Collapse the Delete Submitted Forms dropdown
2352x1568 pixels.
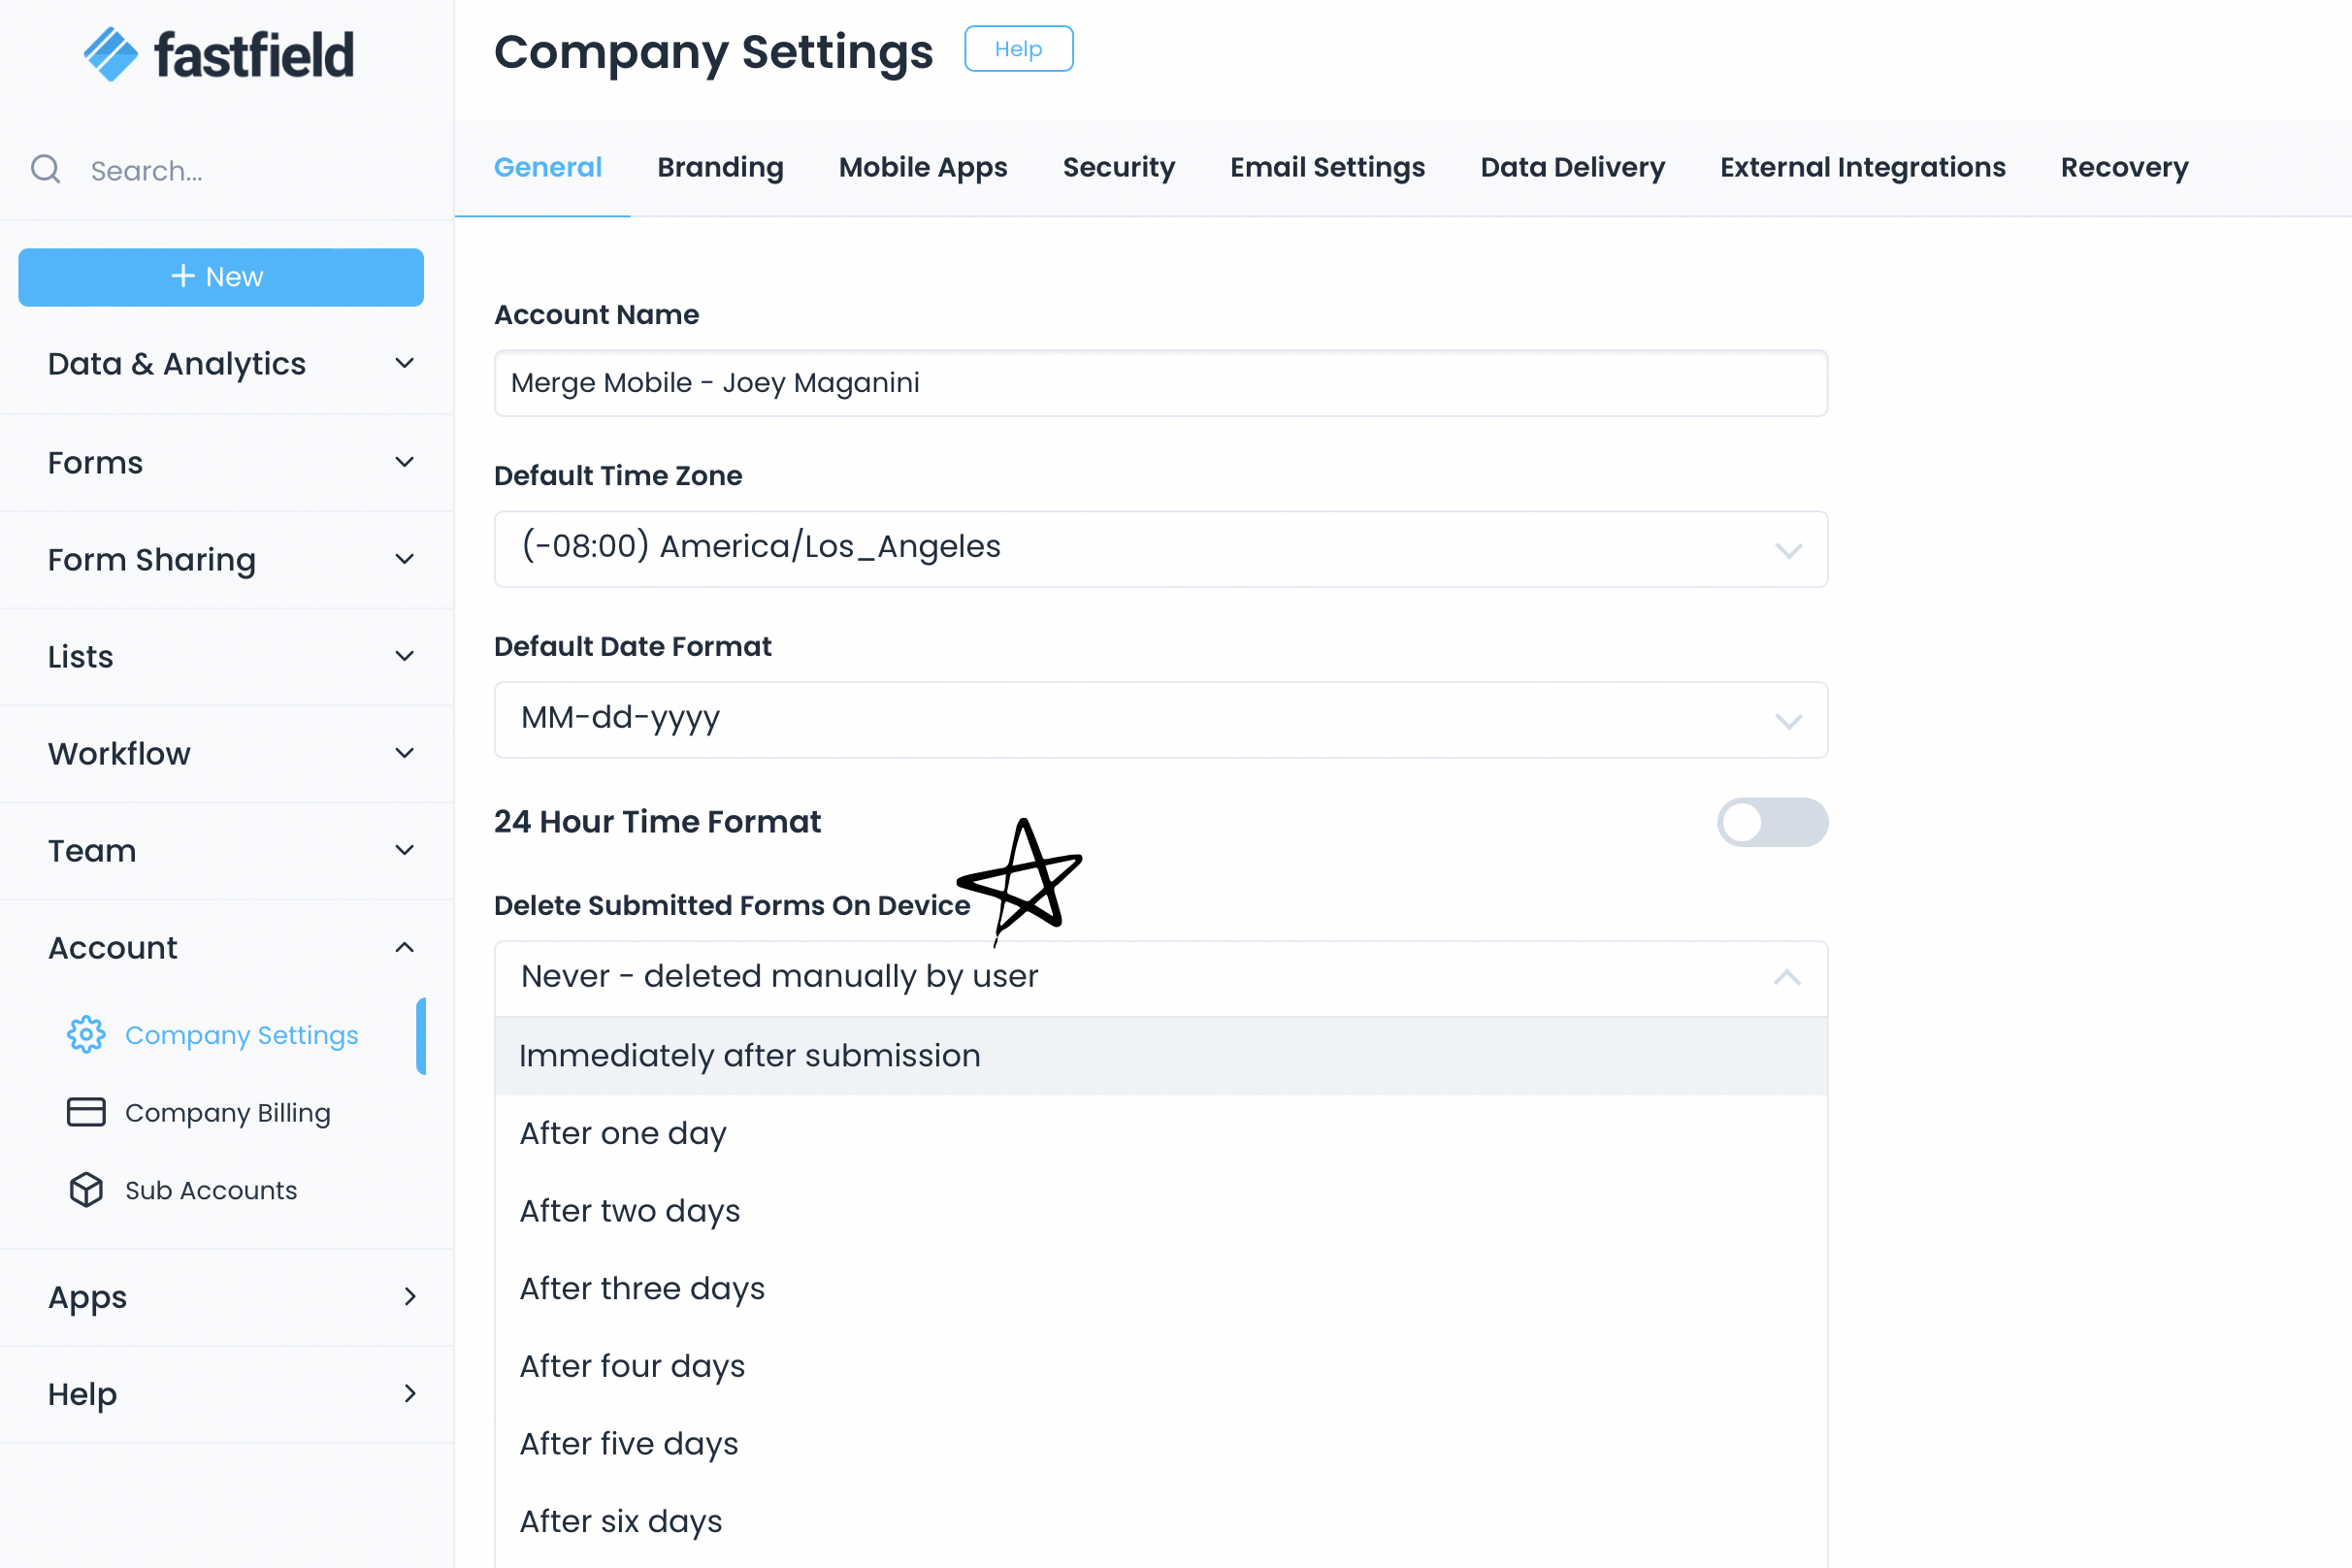pos(1786,977)
